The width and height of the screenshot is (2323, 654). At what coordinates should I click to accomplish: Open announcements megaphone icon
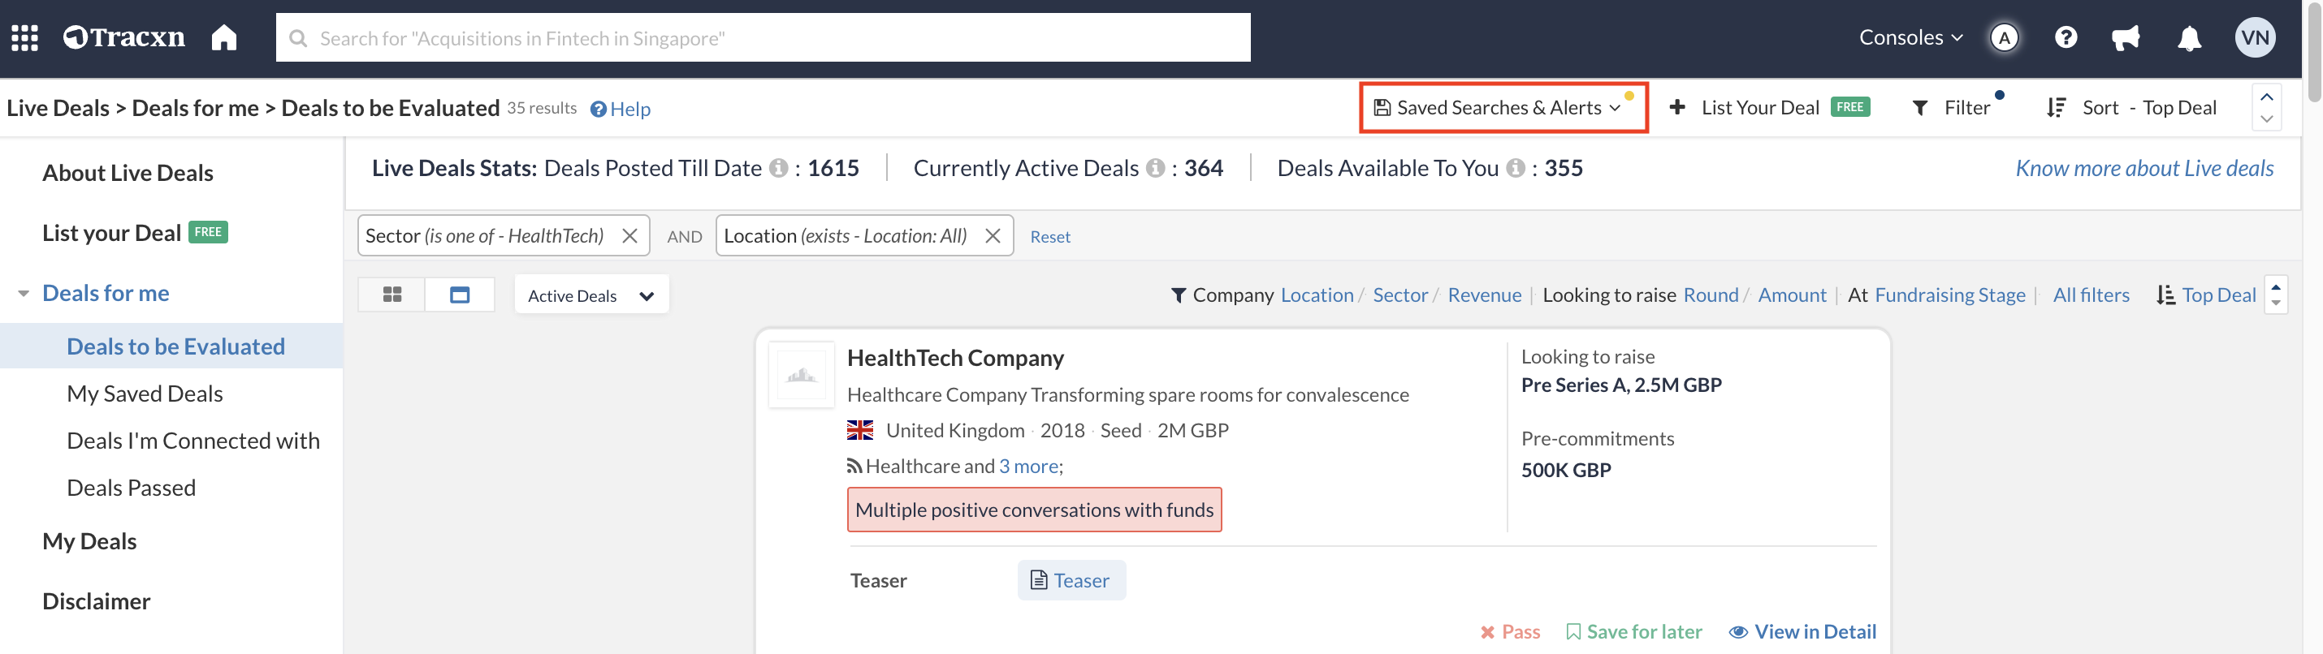(2126, 38)
